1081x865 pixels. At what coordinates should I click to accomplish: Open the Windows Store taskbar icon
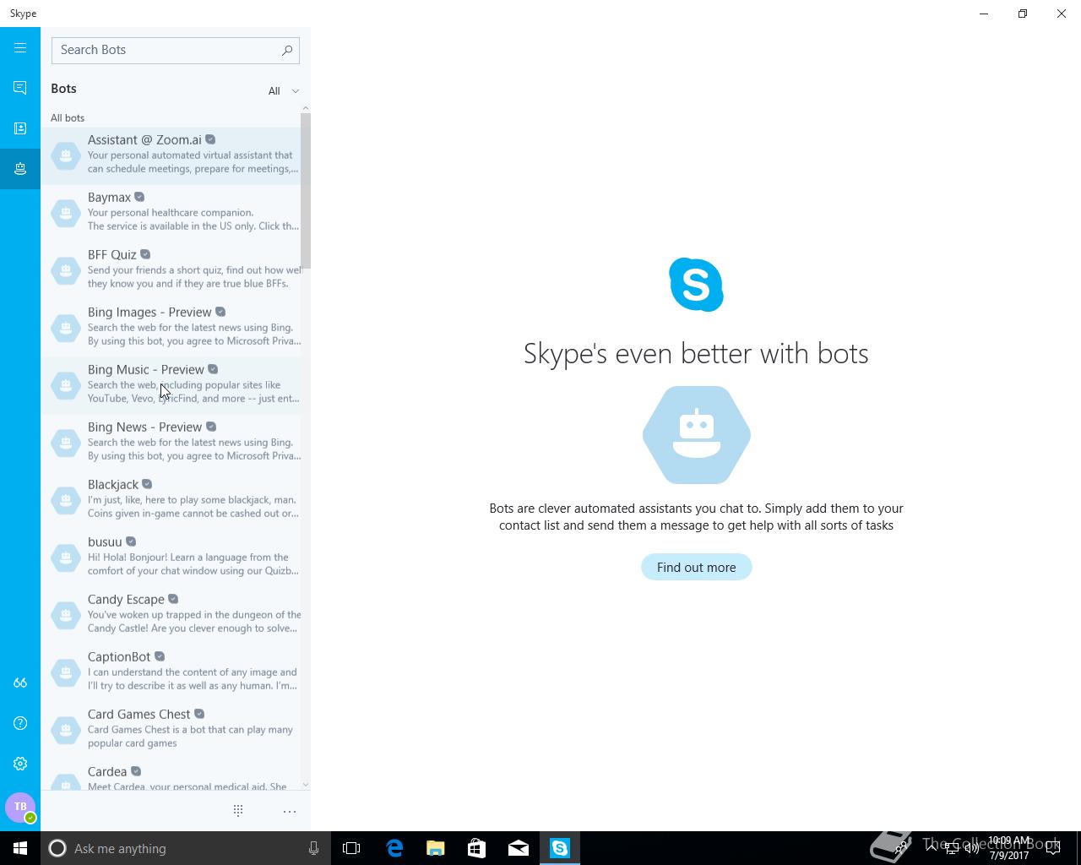pyautogui.click(x=477, y=848)
